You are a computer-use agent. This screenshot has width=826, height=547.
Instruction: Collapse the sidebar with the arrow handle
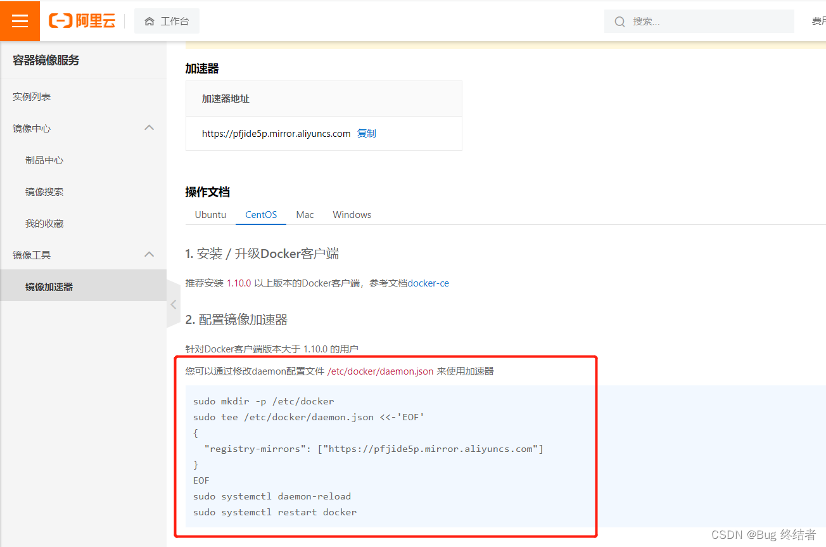(174, 304)
